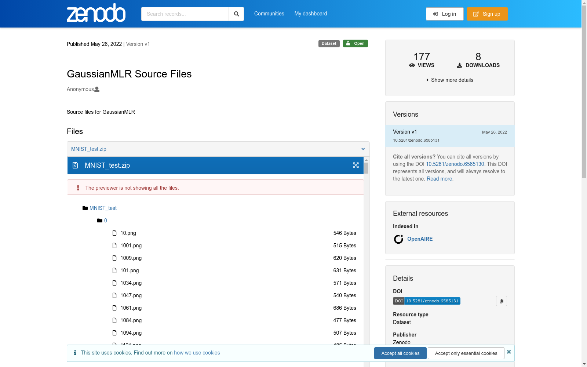Select file 1047.png
587x367 pixels.
tap(131, 295)
